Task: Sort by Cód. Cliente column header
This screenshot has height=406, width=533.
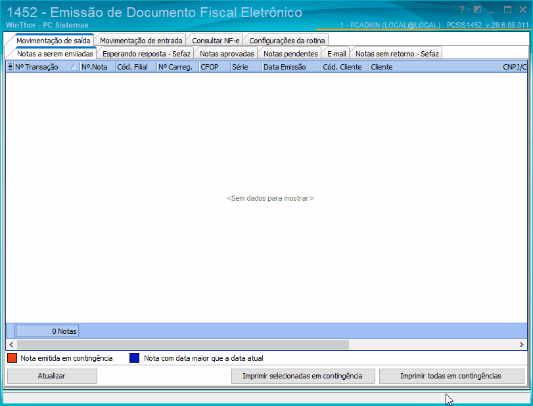Action: [345, 67]
